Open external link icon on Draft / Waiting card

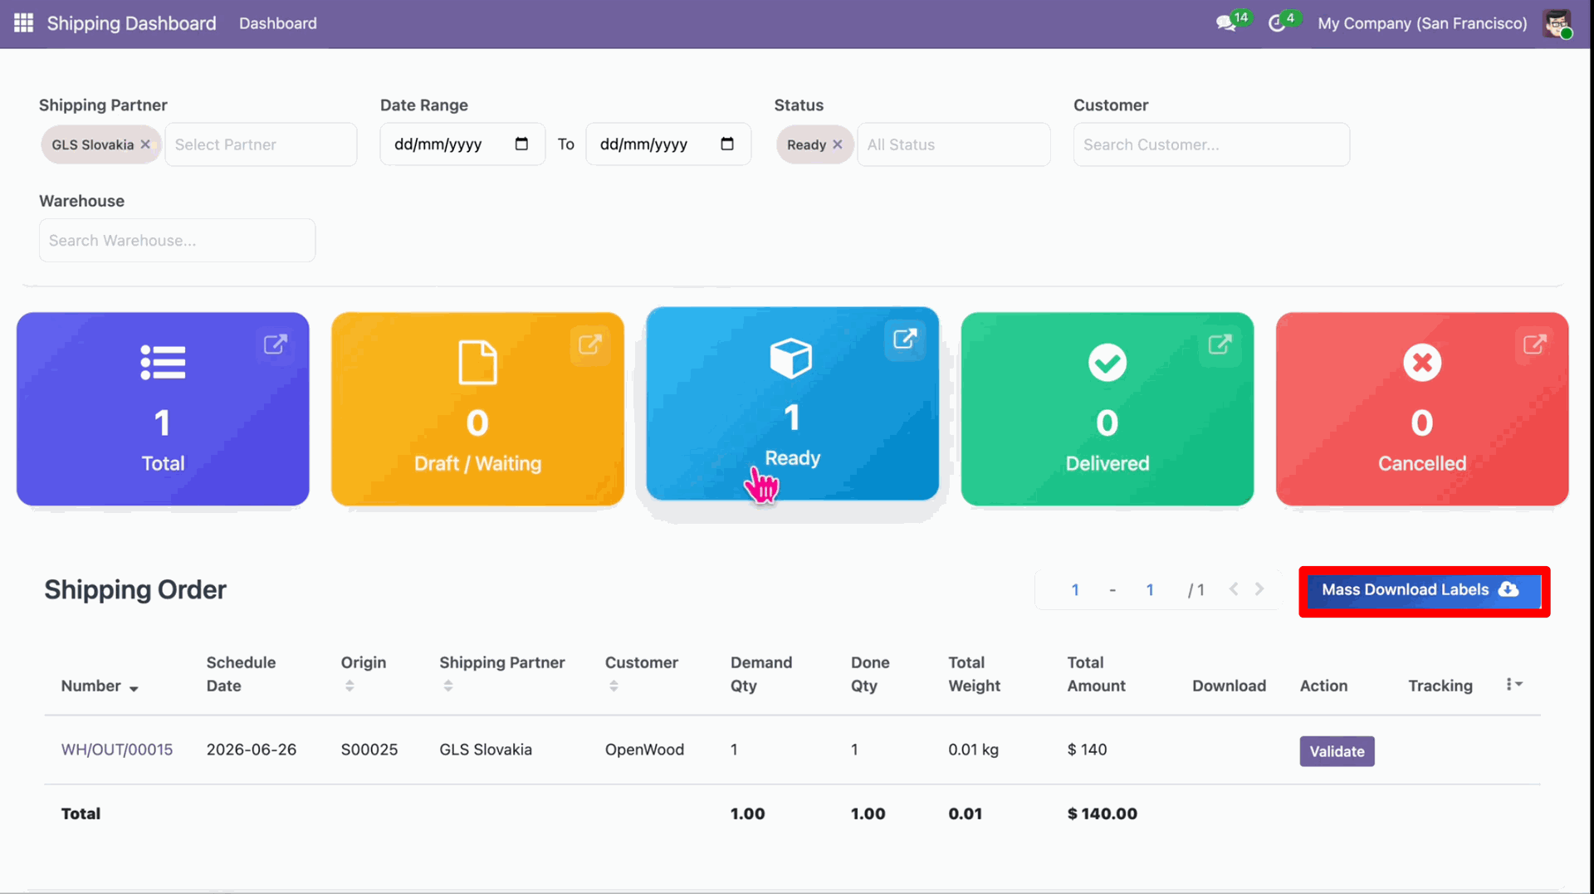(x=590, y=344)
